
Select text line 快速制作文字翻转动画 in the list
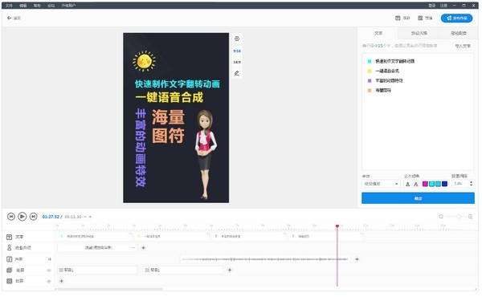(394, 61)
